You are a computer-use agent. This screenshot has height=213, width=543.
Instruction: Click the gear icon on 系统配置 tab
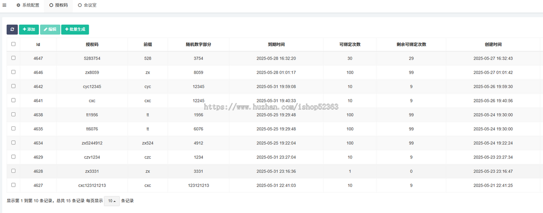(18, 5)
